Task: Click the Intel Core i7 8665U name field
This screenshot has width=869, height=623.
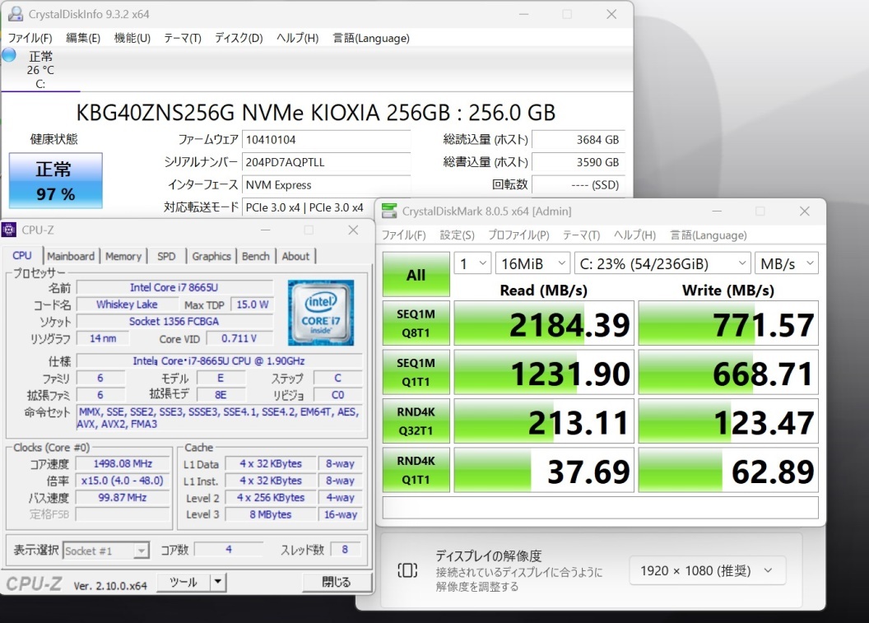Action: point(174,287)
